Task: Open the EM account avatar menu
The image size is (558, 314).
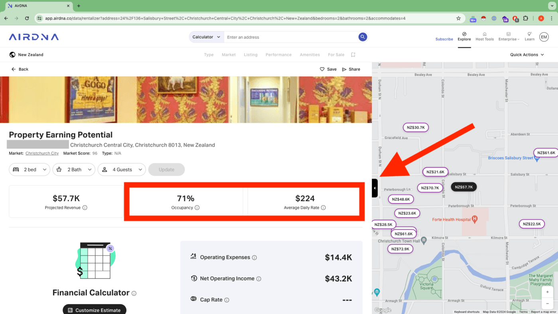Action: click(544, 37)
